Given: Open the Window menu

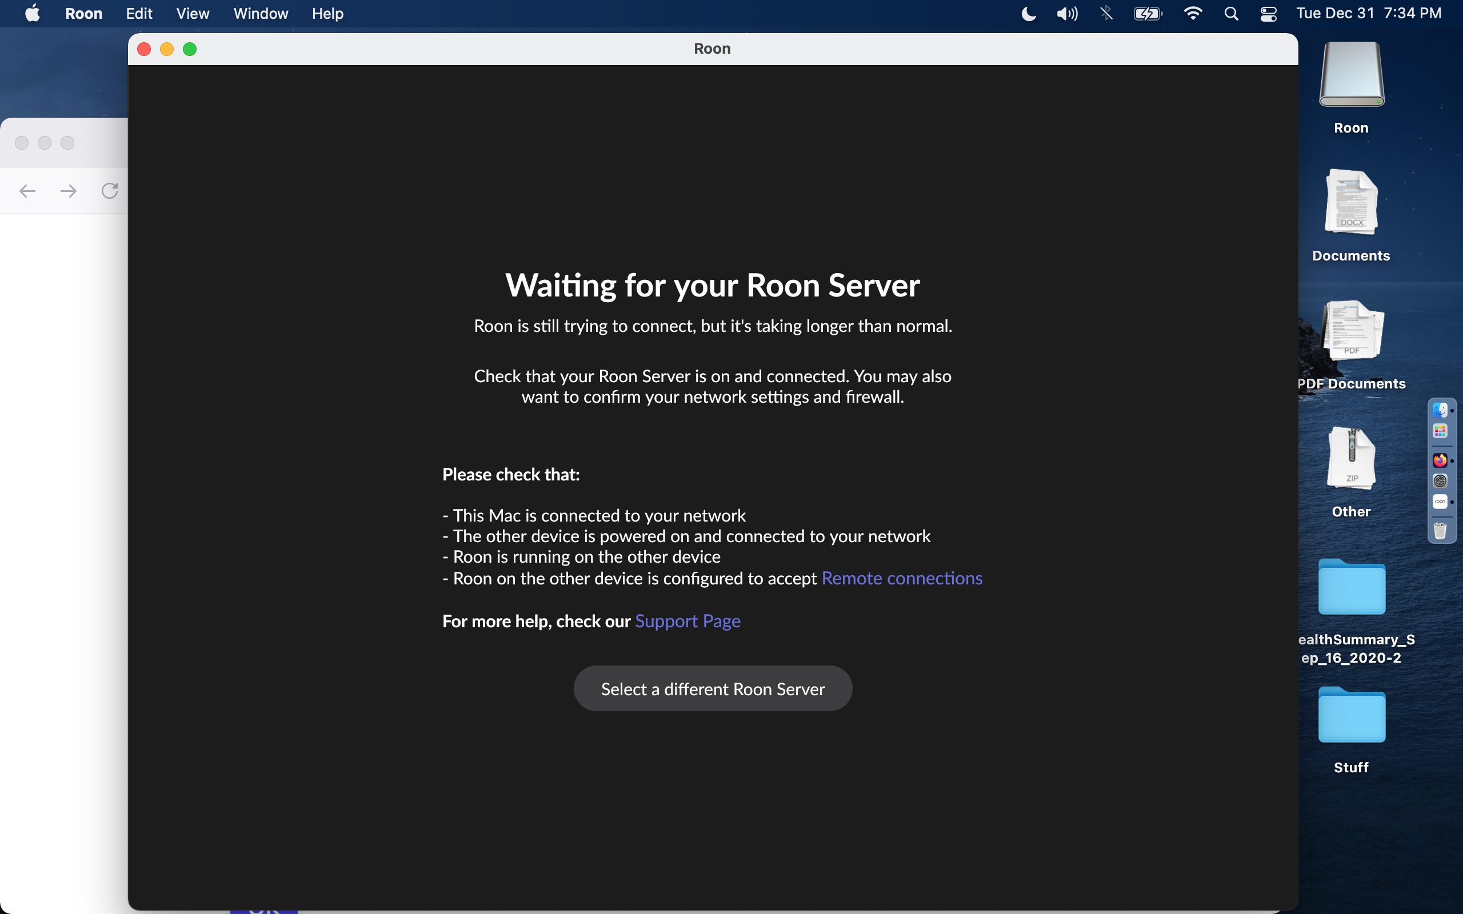Looking at the screenshot, I should coord(261,13).
